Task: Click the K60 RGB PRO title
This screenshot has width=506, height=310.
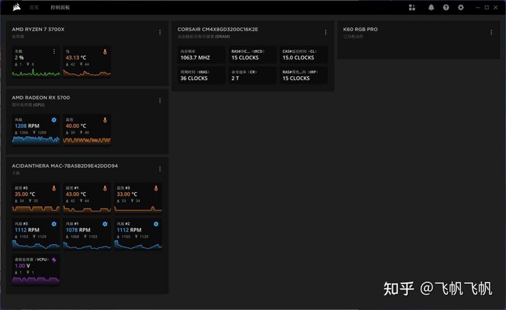Action: click(x=360, y=29)
